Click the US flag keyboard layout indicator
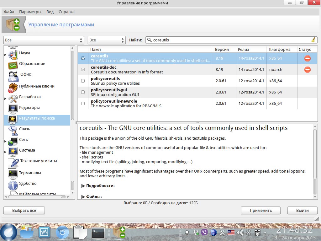This screenshot has width=321, height=241. 231,233
